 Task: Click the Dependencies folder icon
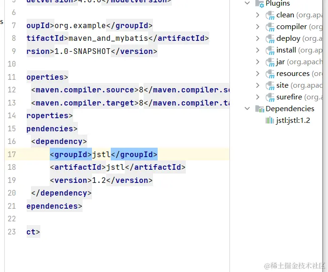(x=259, y=109)
